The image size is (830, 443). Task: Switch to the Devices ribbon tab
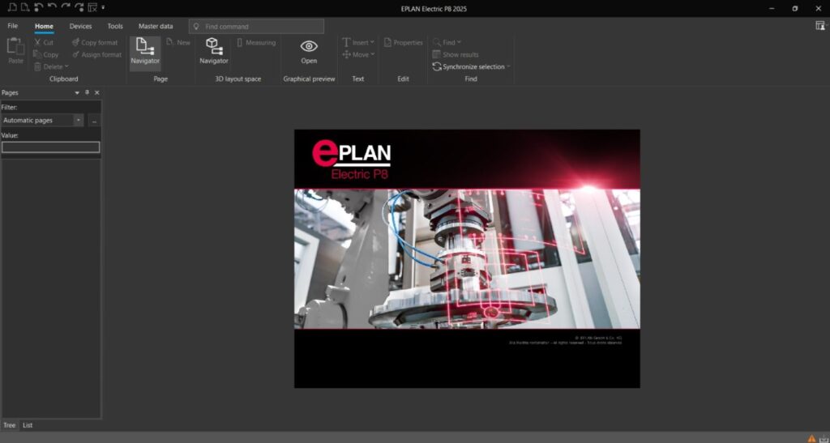click(80, 26)
